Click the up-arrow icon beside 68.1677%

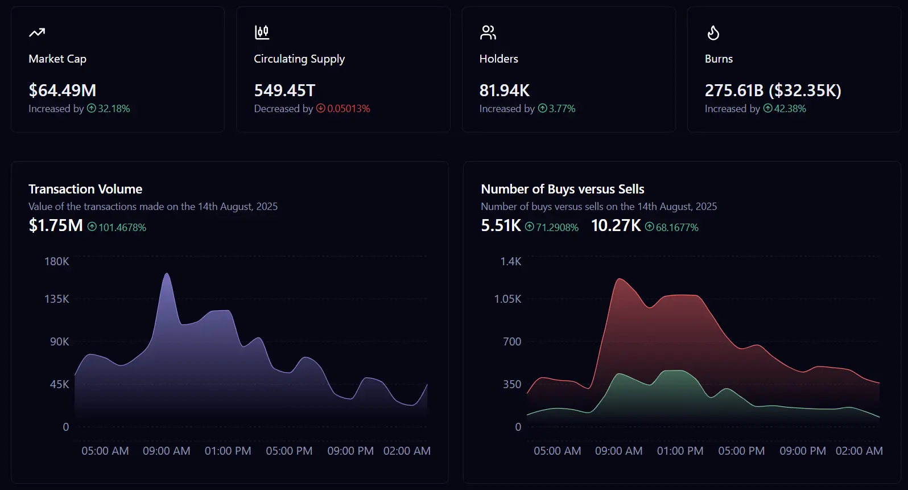tap(649, 227)
